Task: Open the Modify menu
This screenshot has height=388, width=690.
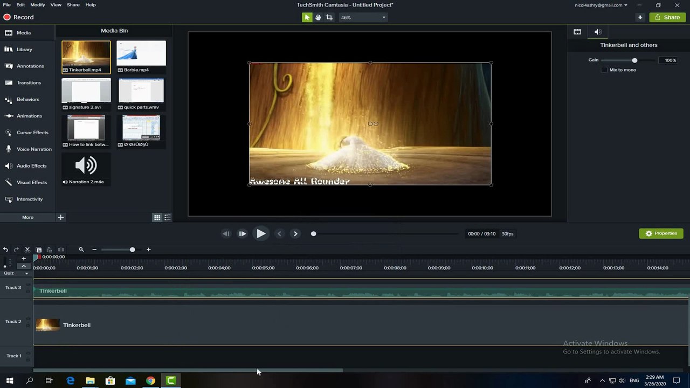Action: 38,5
